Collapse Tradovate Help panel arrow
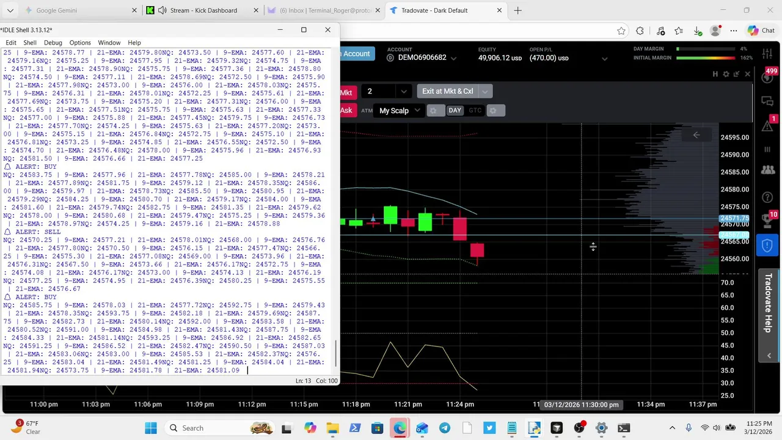Image resolution: width=782 pixels, height=440 pixels. click(x=769, y=355)
